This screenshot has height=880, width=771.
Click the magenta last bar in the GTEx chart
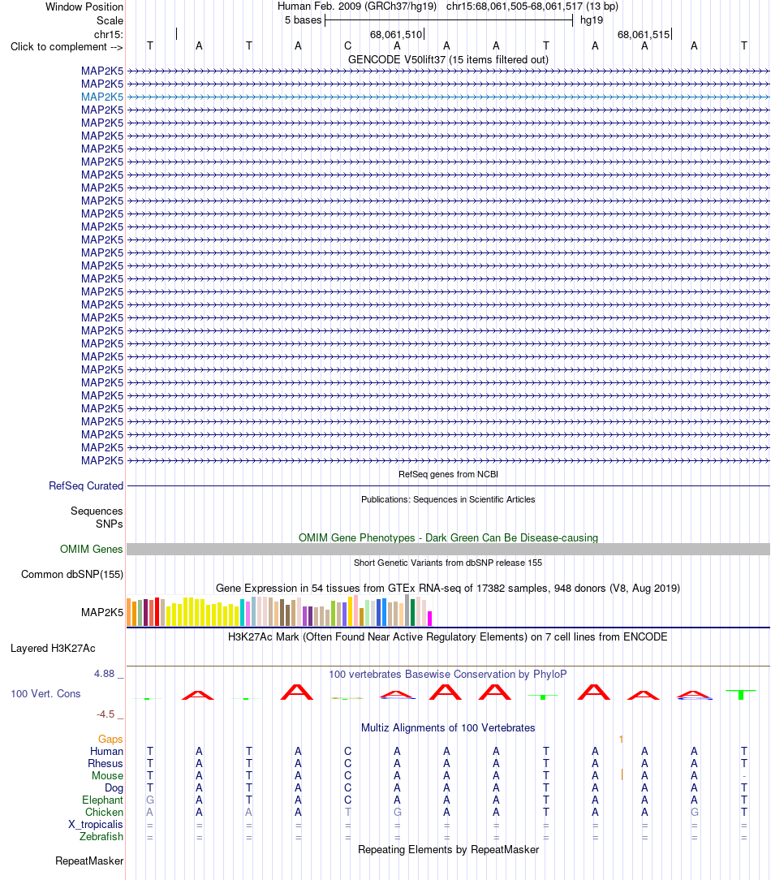click(430, 619)
